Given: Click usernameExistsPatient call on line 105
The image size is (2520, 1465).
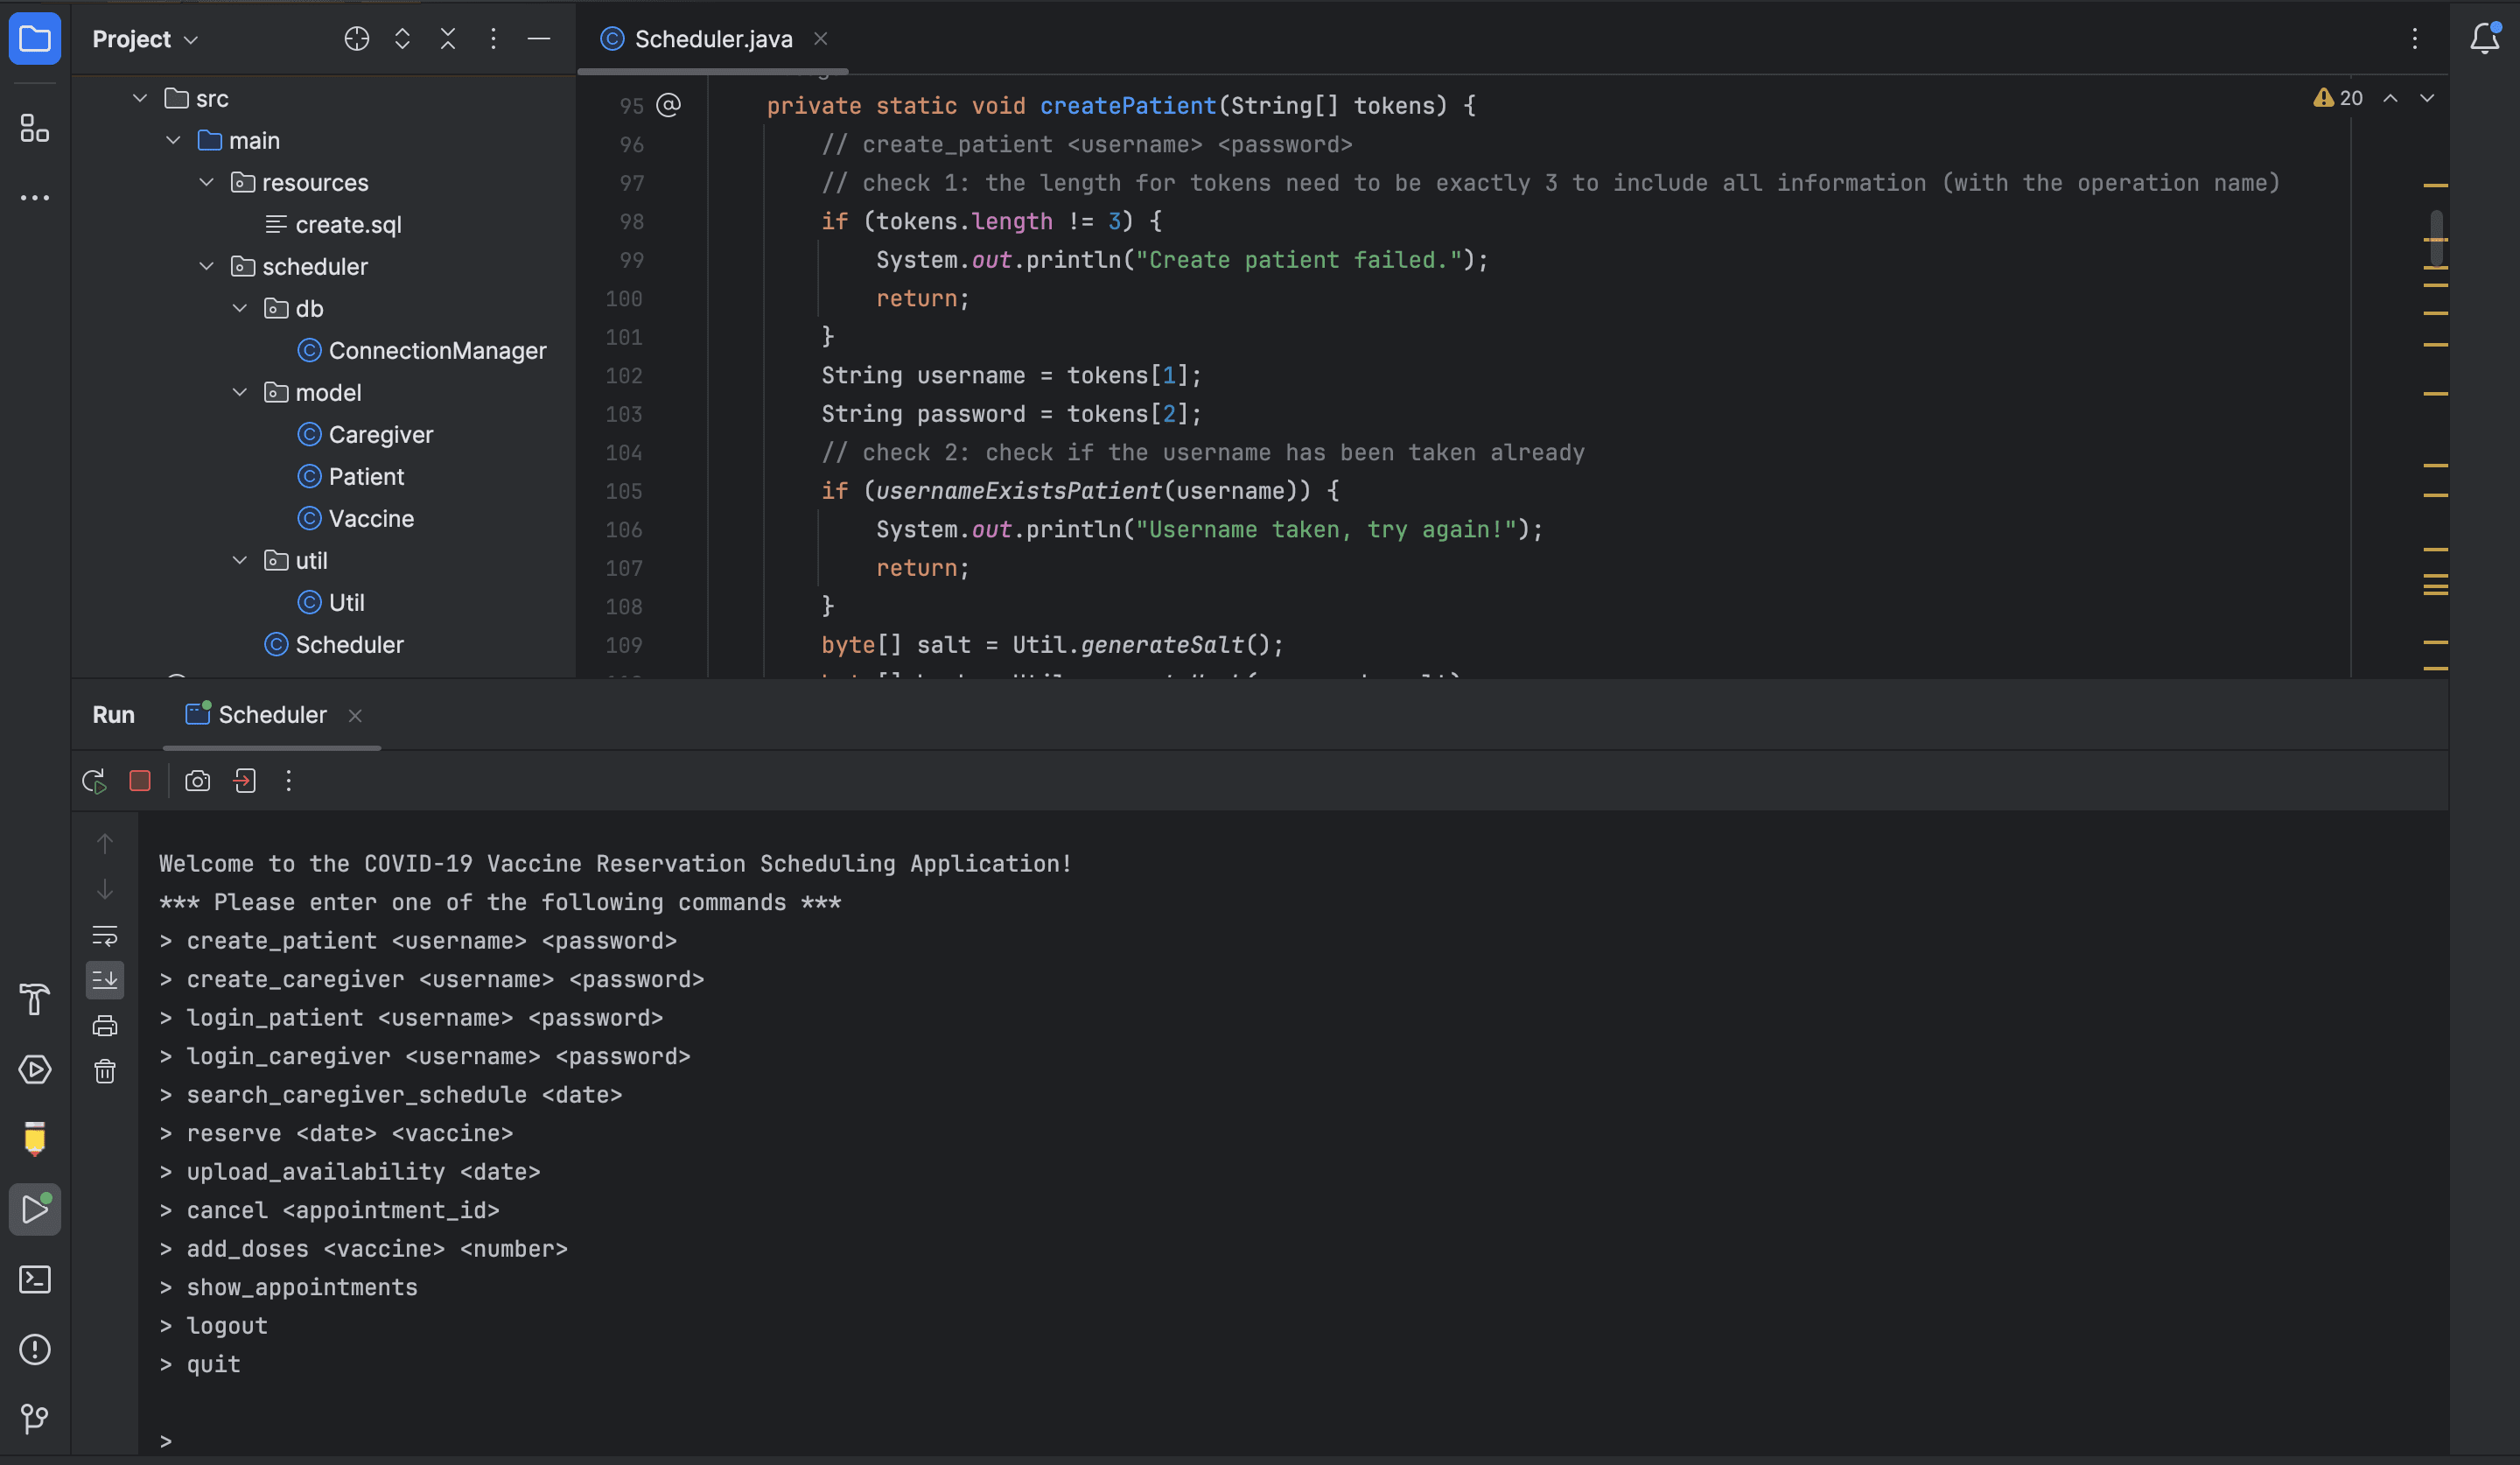Looking at the screenshot, I should (x=1018, y=491).
